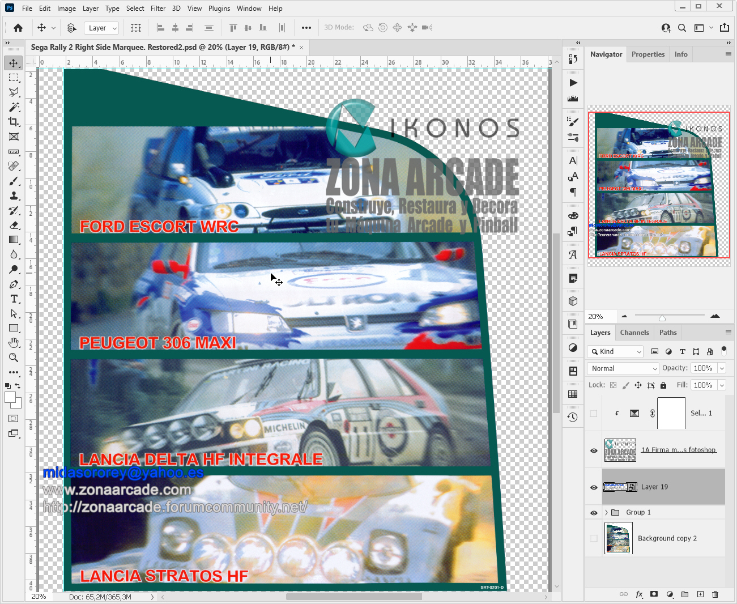The image size is (737, 604).
Task: Choose the Type tool
Action: [14, 299]
